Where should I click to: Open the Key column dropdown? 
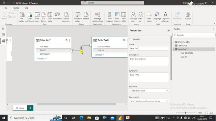click(149, 100)
